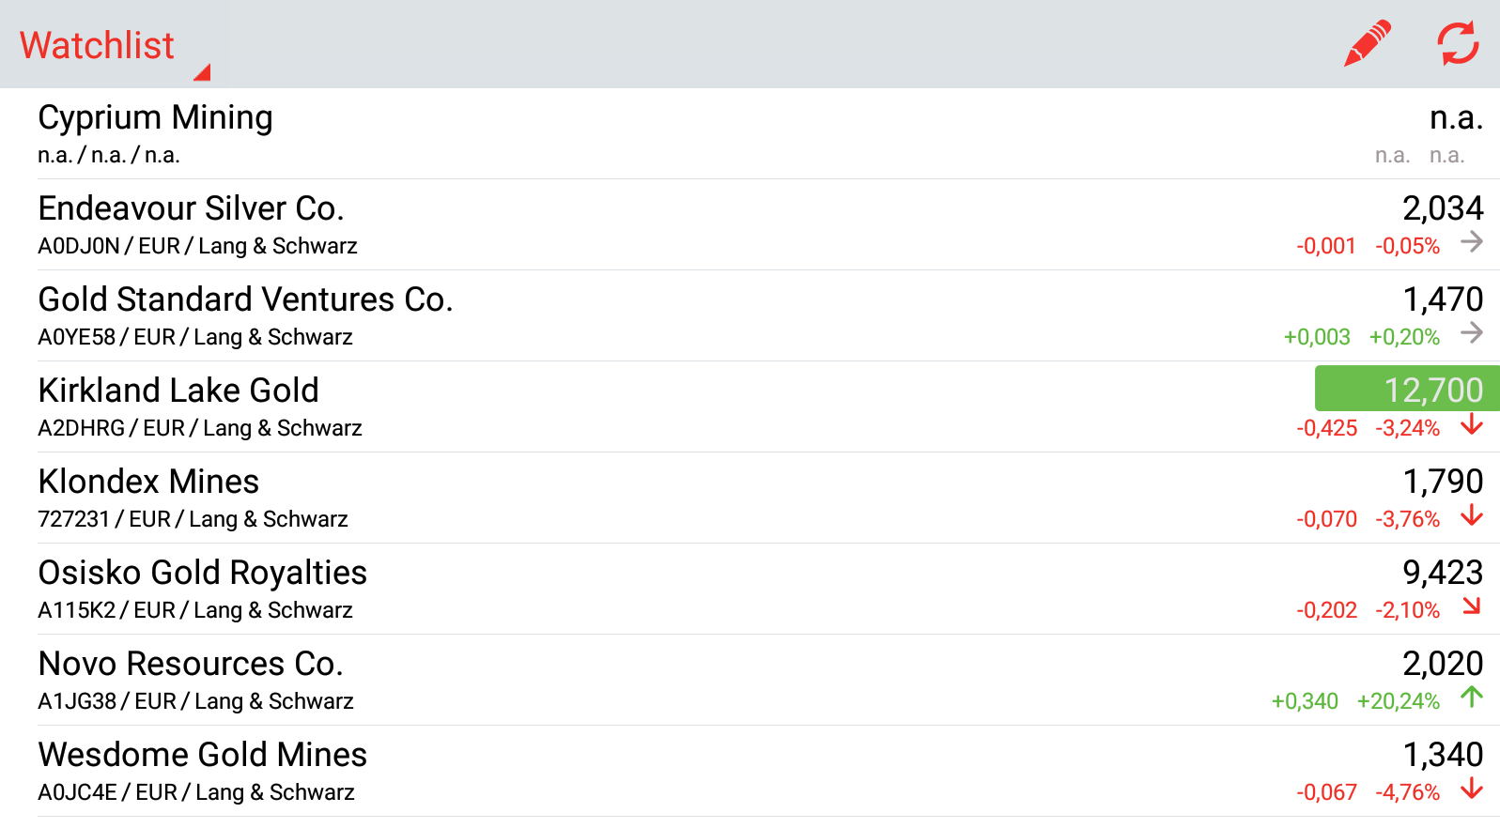The width and height of the screenshot is (1500, 828).
Task: Click the Novo Resources green up arrow
Action: tap(1472, 698)
